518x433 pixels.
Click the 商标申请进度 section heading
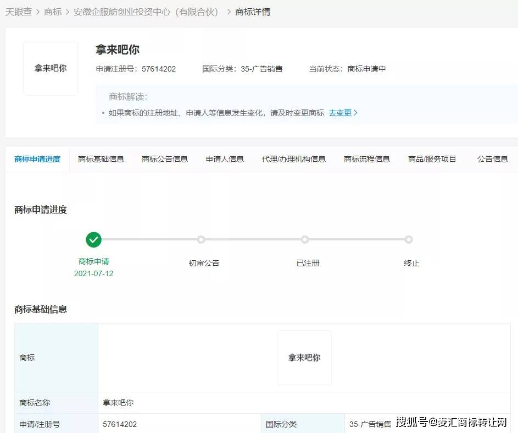(41, 210)
